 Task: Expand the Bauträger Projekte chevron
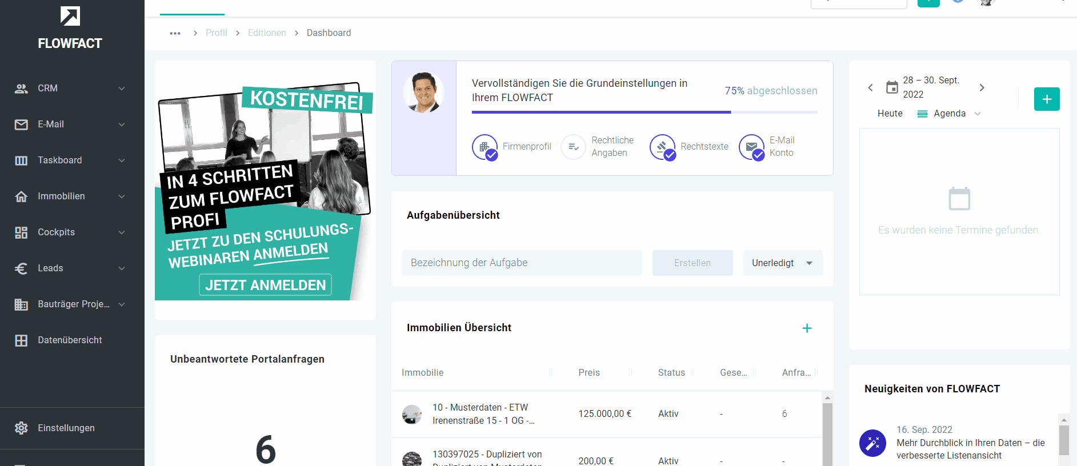coord(122,304)
